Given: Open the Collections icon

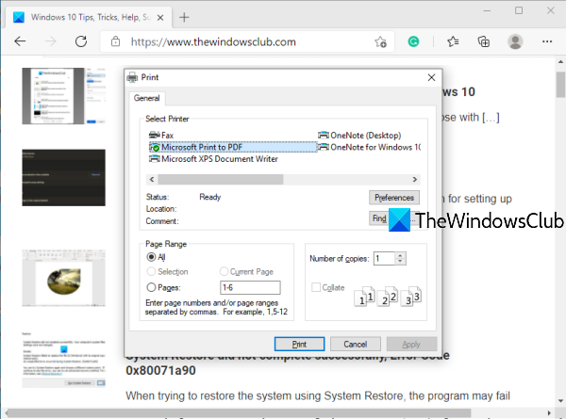Looking at the screenshot, I should pos(484,41).
